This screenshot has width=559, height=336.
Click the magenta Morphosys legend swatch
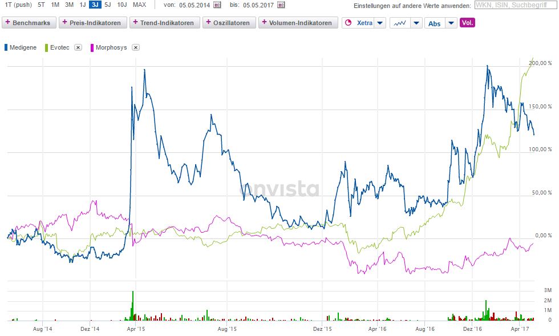(92, 47)
